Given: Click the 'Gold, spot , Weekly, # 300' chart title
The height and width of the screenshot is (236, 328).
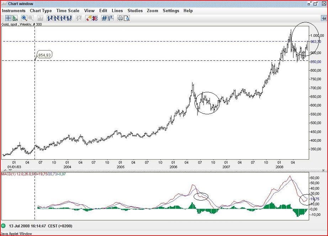Looking at the screenshot, I should pyautogui.click(x=22, y=24).
